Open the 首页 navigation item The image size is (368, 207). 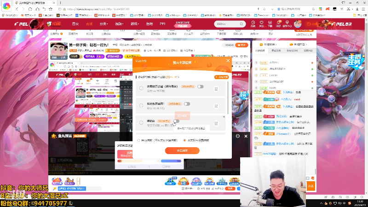[75, 24]
